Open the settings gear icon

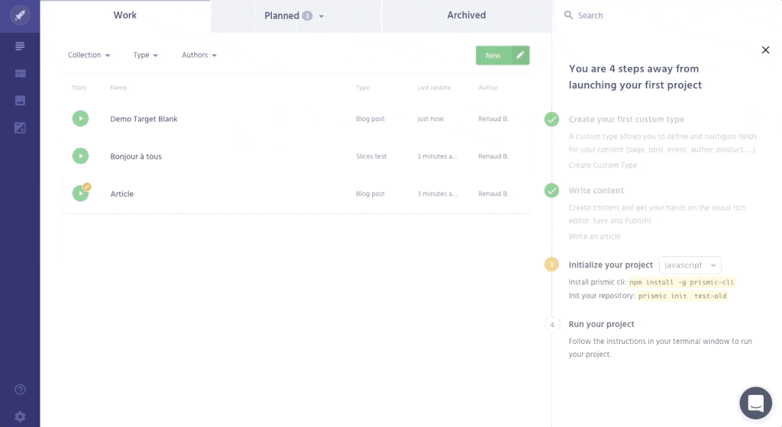pyautogui.click(x=20, y=416)
